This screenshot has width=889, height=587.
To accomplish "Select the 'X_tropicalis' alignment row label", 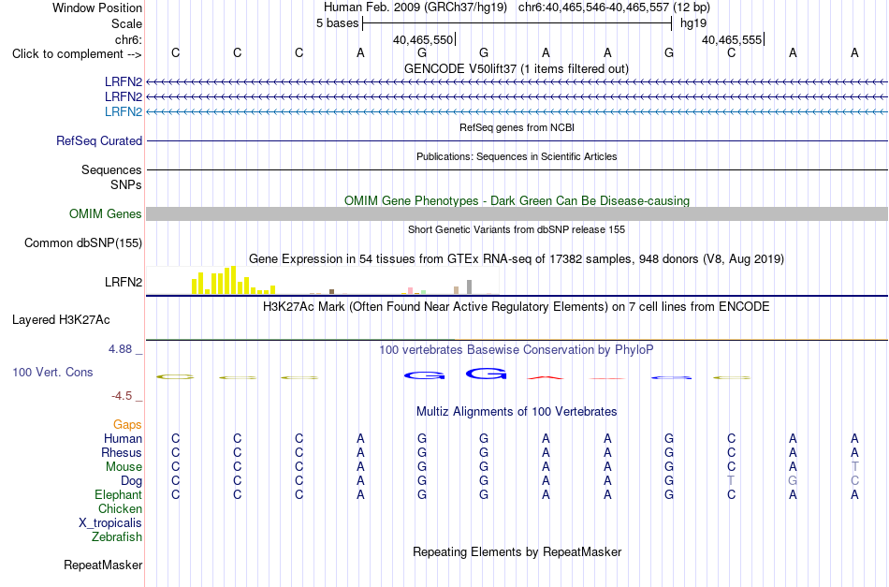I will pyautogui.click(x=110, y=523).
